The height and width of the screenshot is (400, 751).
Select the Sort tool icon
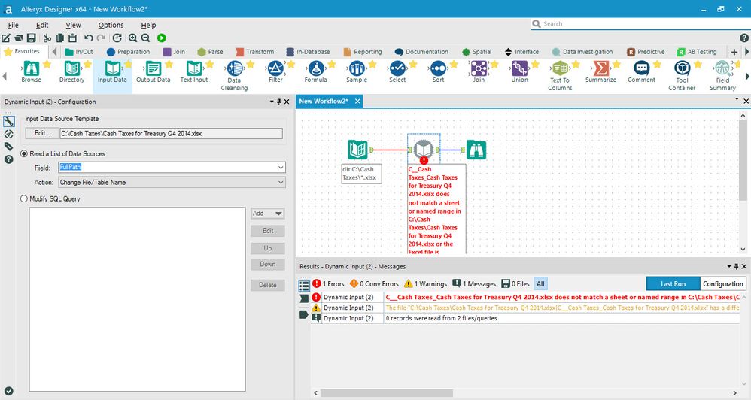coord(438,68)
